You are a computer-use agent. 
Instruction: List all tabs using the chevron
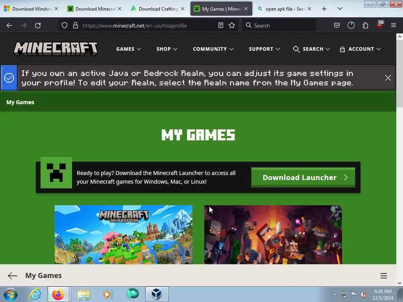pyautogui.click(x=340, y=9)
